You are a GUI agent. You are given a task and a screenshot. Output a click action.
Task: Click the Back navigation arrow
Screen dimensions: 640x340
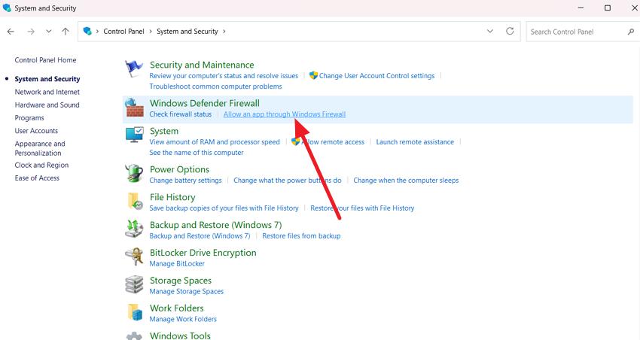click(x=11, y=32)
